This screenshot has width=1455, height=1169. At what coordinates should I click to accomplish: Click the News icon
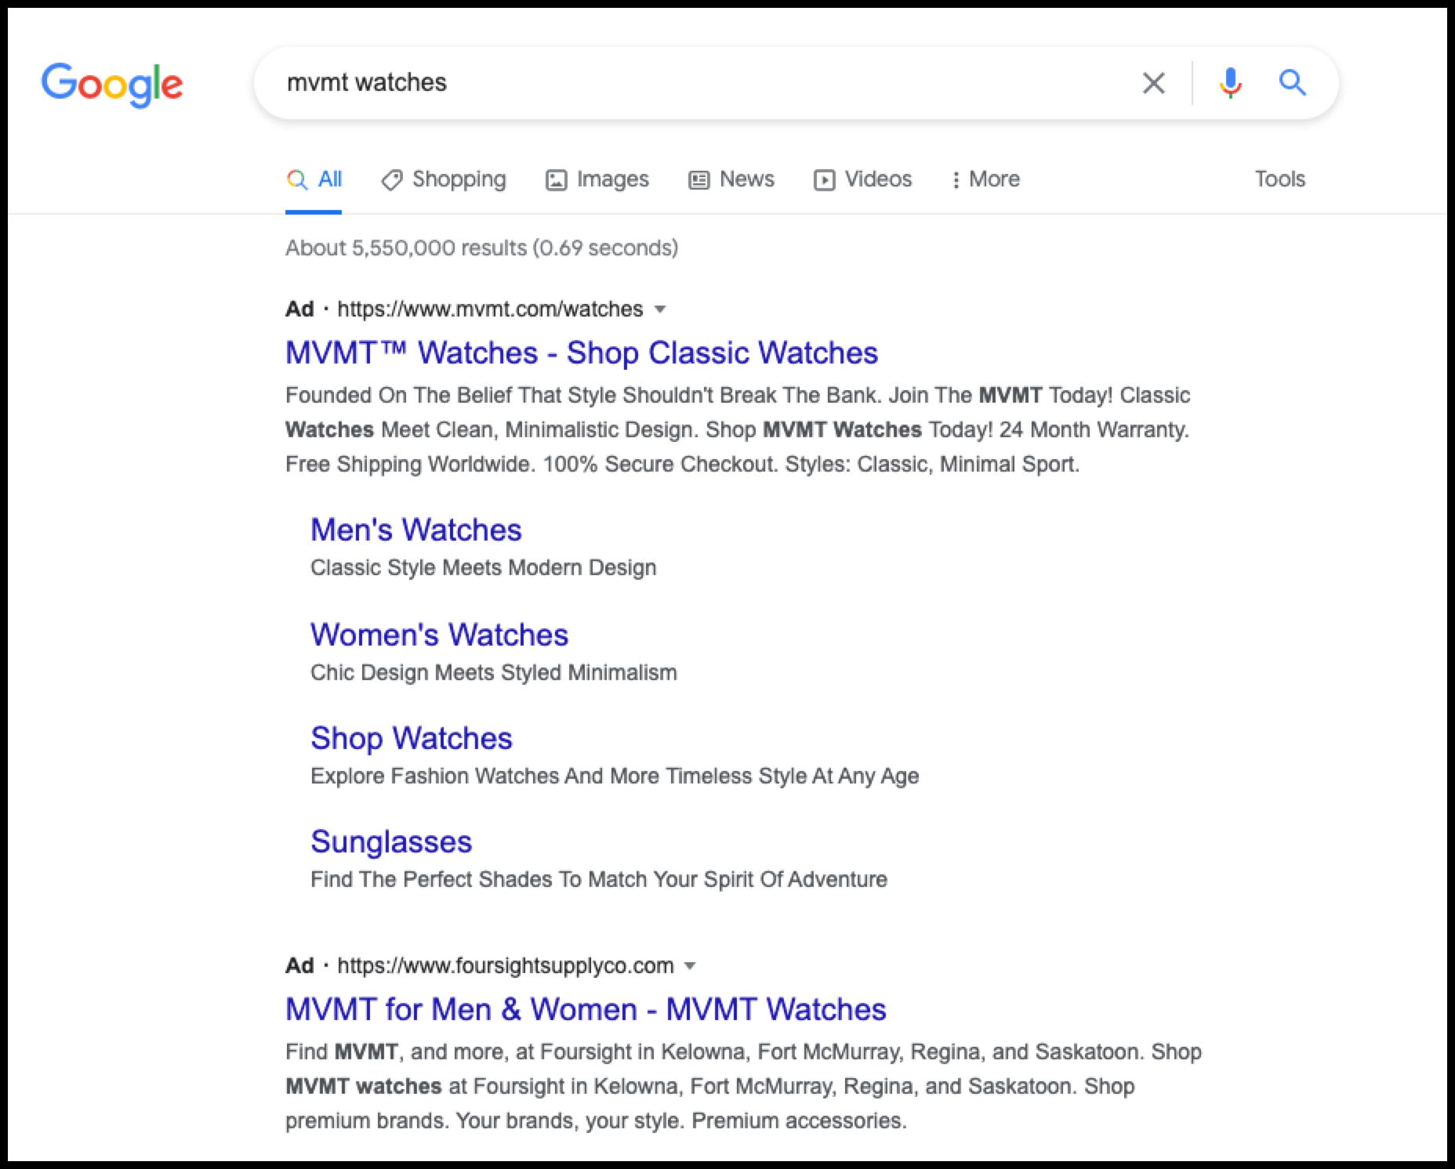pos(698,179)
